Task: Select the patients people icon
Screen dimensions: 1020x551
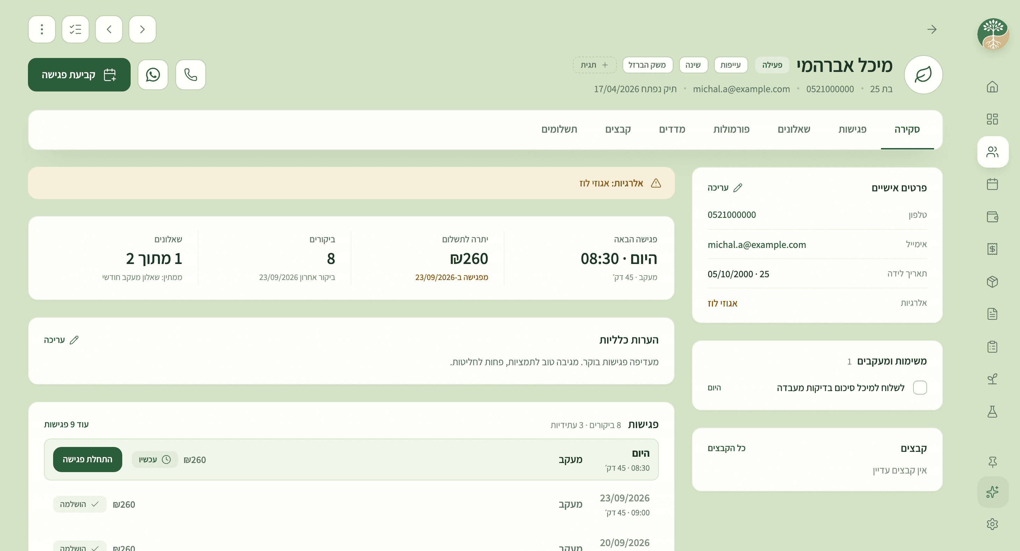Action: (992, 152)
